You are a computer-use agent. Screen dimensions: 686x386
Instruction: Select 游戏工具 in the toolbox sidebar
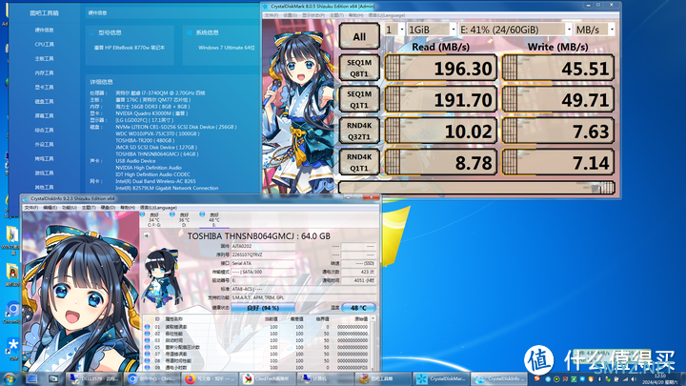[44, 173]
